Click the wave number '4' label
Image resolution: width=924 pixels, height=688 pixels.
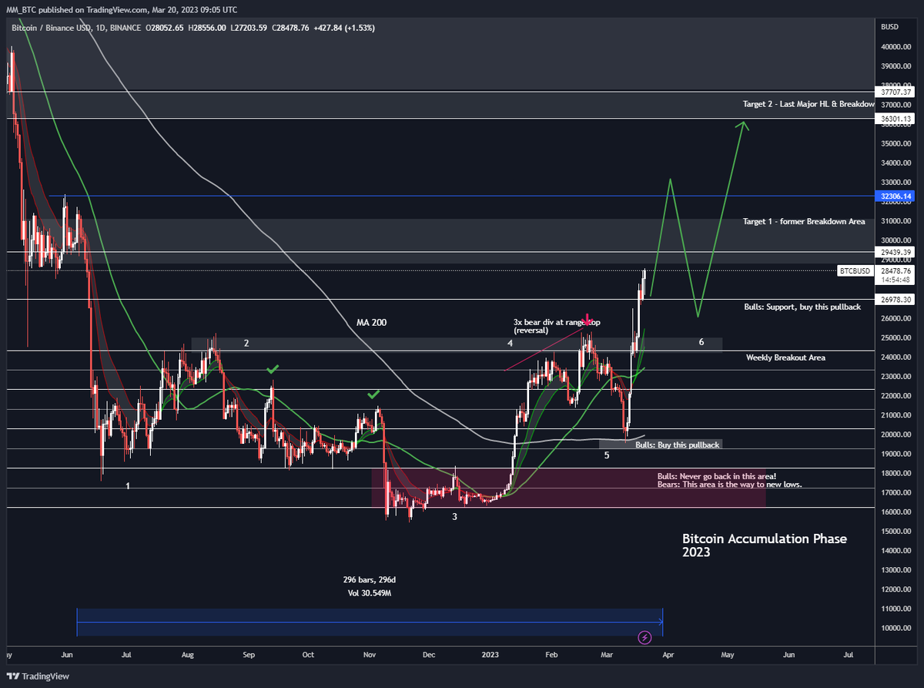coord(510,343)
